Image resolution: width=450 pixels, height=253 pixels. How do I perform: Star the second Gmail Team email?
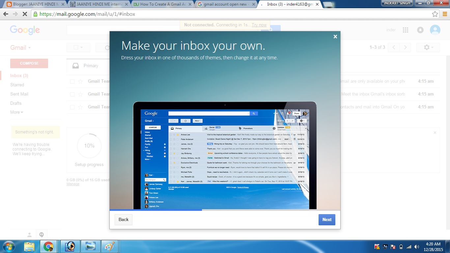point(80,94)
